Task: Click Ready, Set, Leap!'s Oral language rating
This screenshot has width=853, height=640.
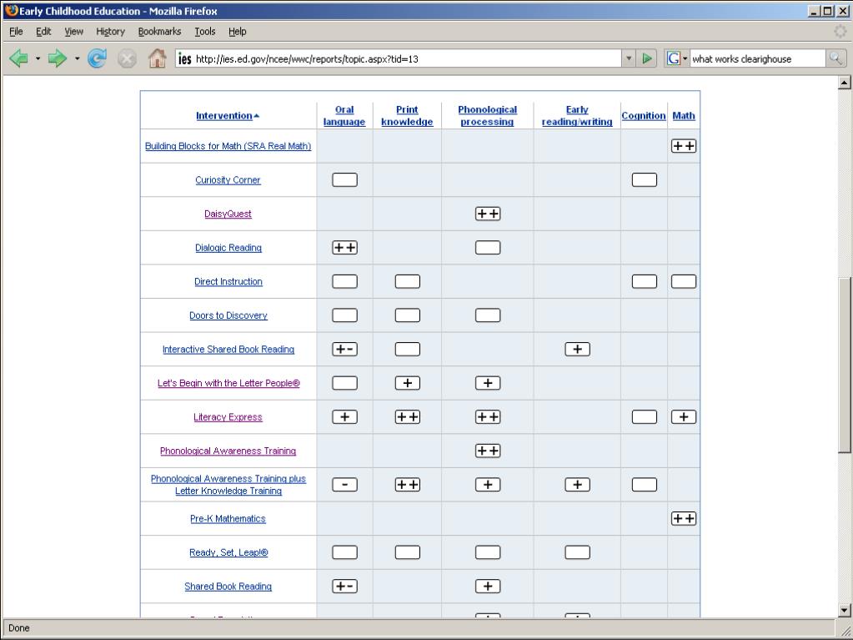Action: tap(344, 552)
